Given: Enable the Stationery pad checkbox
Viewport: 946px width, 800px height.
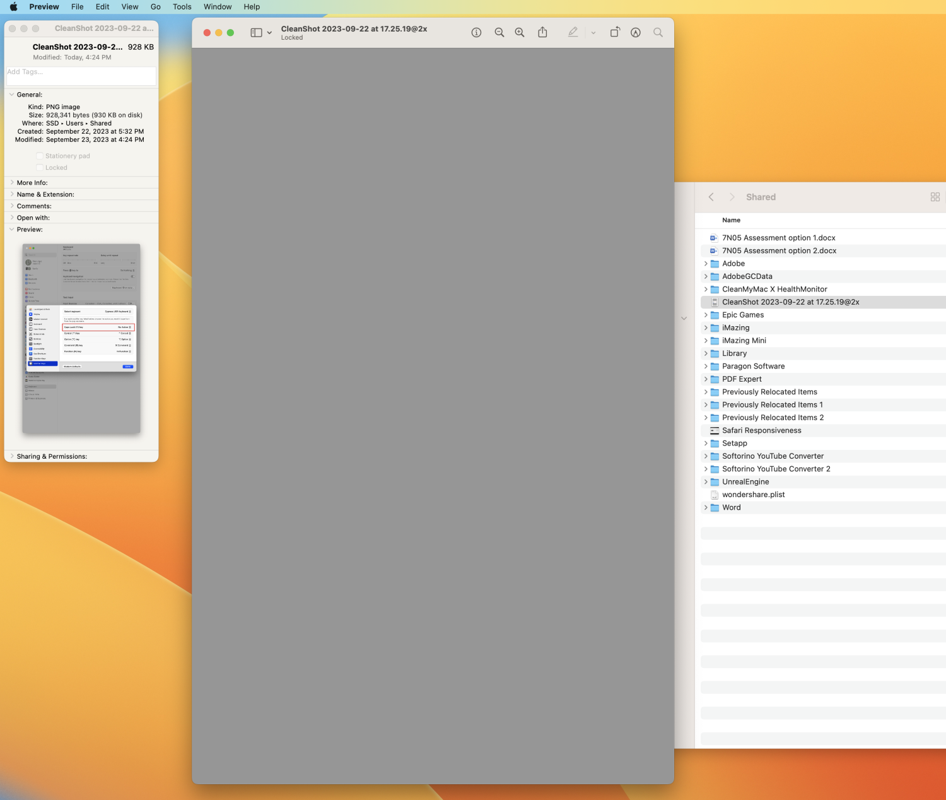Looking at the screenshot, I should click(x=40, y=155).
